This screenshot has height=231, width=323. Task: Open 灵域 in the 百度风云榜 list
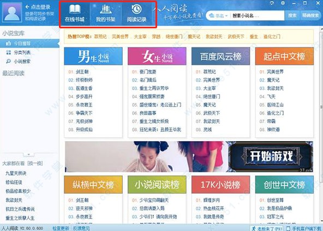tap(207, 130)
